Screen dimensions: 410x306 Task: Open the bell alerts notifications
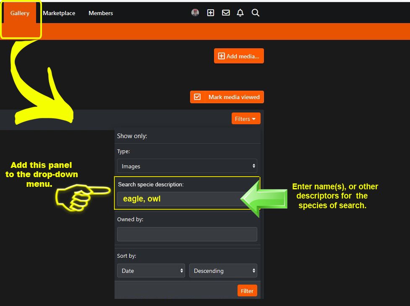coord(240,13)
